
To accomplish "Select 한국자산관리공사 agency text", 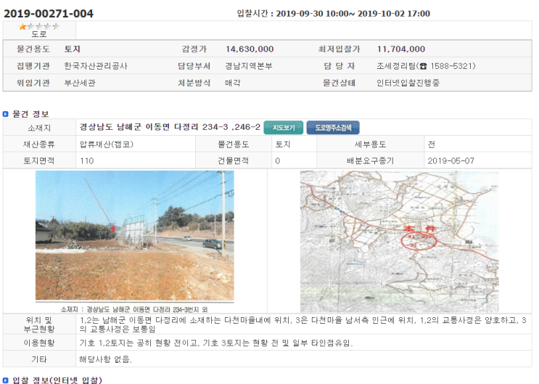I will 96,66.
